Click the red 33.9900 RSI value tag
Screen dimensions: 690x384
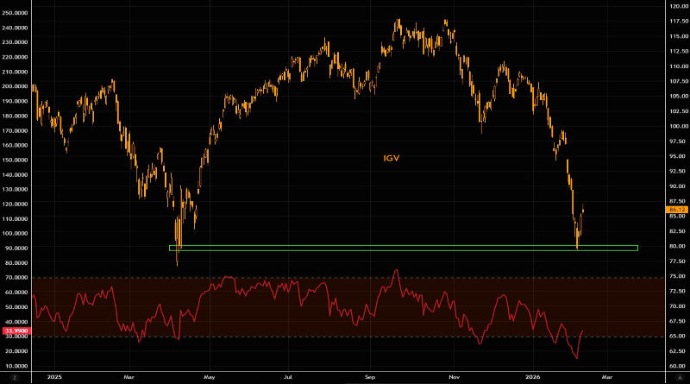[x=15, y=330]
